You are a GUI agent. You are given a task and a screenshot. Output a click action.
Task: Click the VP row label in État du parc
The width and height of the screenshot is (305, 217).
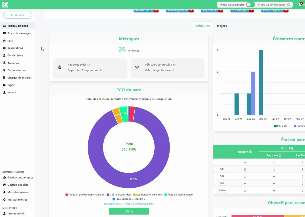click(x=222, y=169)
